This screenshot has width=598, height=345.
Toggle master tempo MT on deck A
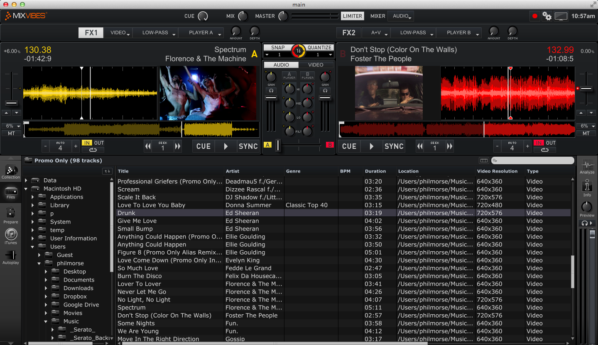tap(11, 134)
